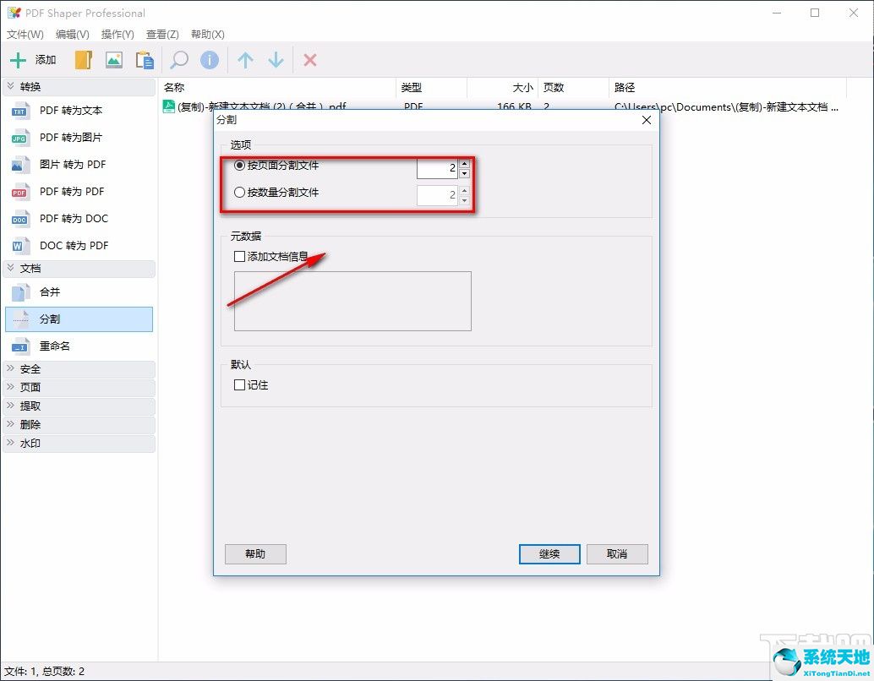This screenshot has height=681, width=874.
Task: Sort by 类型 column header
Action: point(431,88)
